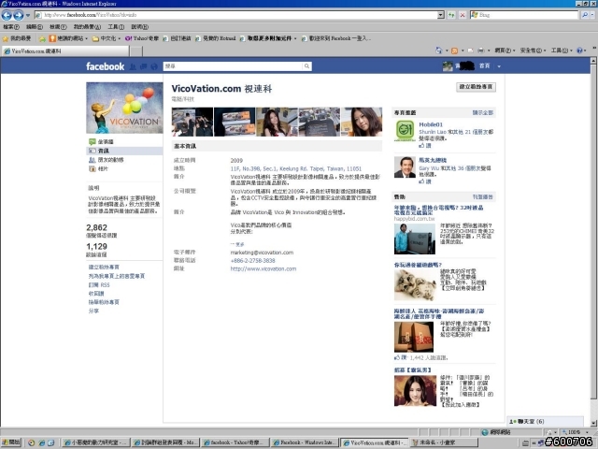This screenshot has height=449, width=598.
Task: Click inside the Facebook search field
Action: 233,66
